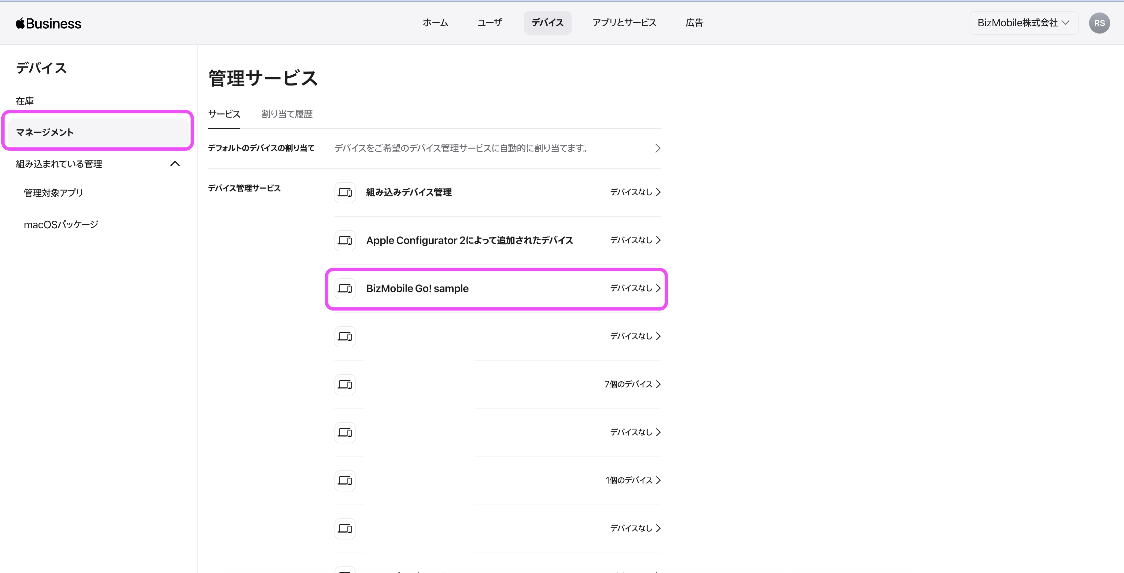Click the Apple Business logo
Image resolution: width=1124 pixels, height=573 pixels.
click(x=48, y=23)
